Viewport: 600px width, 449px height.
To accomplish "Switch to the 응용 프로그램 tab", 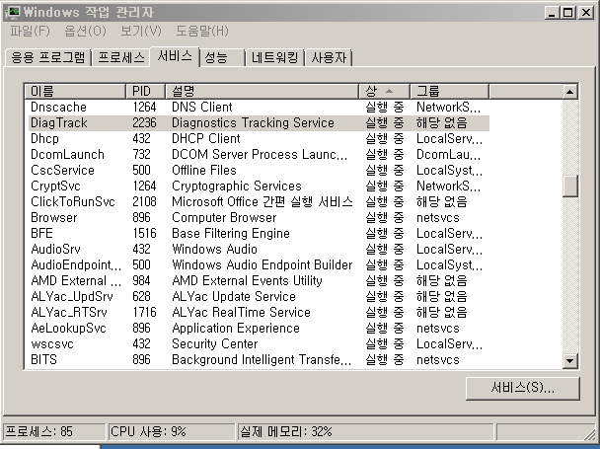I will coord(47,58).
